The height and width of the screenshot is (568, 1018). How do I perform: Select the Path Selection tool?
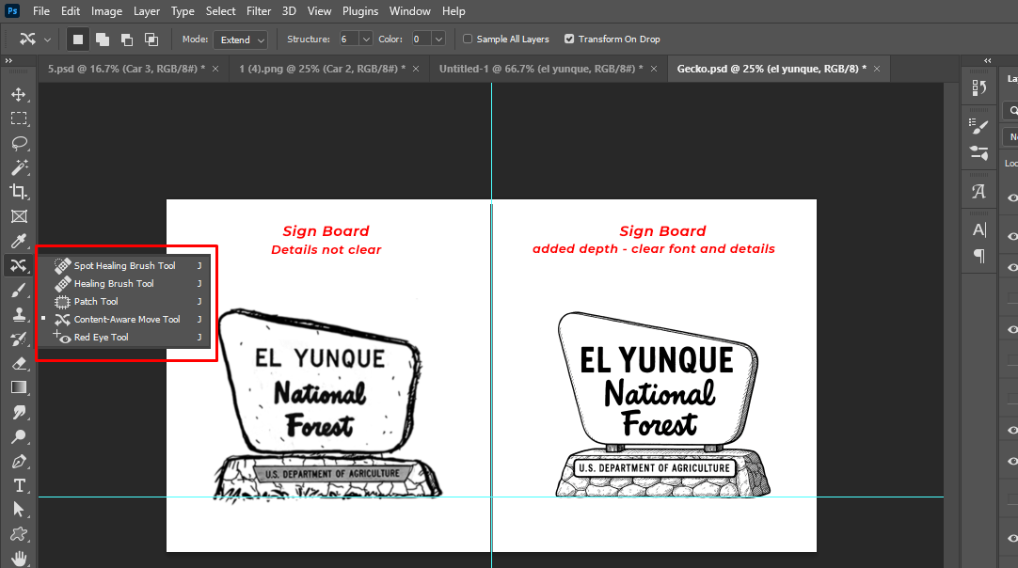click(x=18, y=510)
